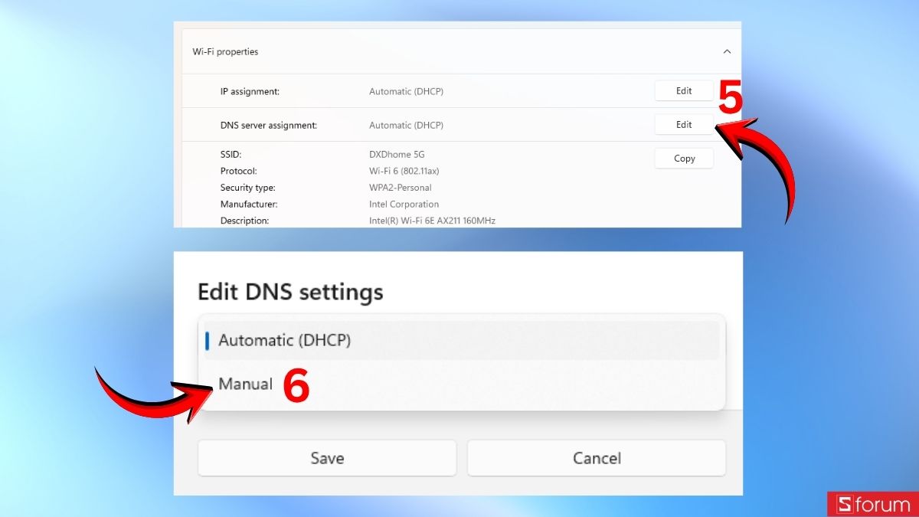The height and width of the screenshot is (517, 919).
Task: Collapse the Wi-Fi properties section chevron
Action: pyautogui.click(x=727, y=52)
